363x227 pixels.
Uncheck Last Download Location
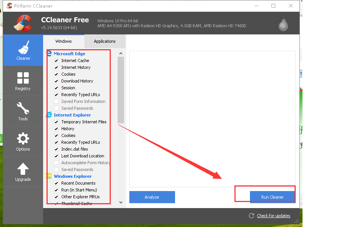click(56, 156)
